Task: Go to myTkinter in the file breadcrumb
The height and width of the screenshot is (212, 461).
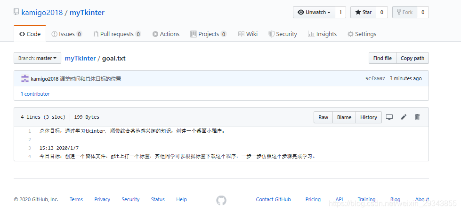Action: tap(80, 58)
